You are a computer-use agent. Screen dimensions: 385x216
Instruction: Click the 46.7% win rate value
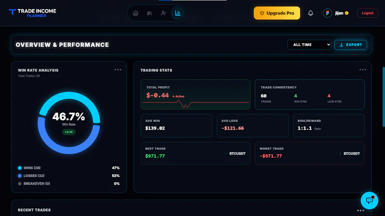[x=68, y=117]
